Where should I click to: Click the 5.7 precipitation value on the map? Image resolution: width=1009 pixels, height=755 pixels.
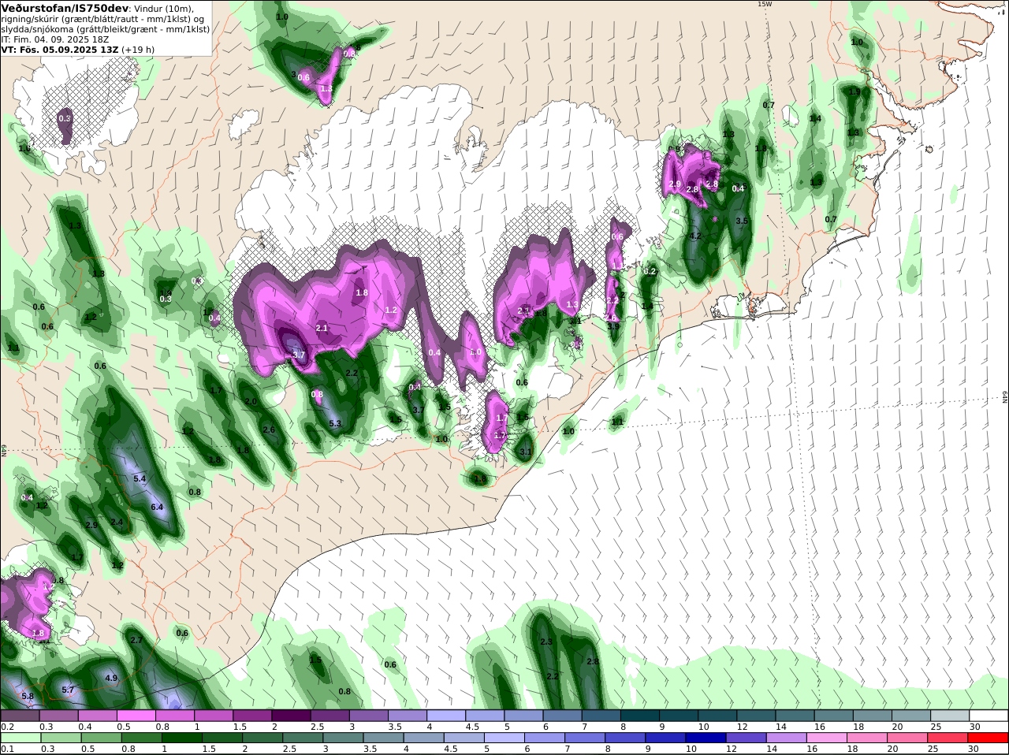coord(68,690)
